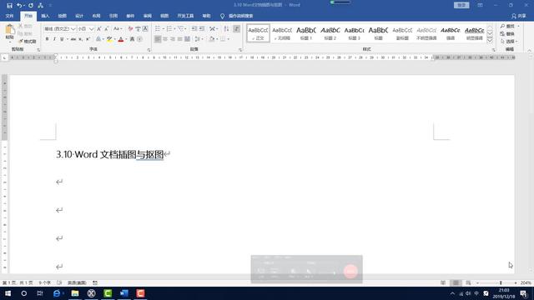This screenshot has height=300, width=534.
Task: Redo the last action
Action: click(31, 6)
